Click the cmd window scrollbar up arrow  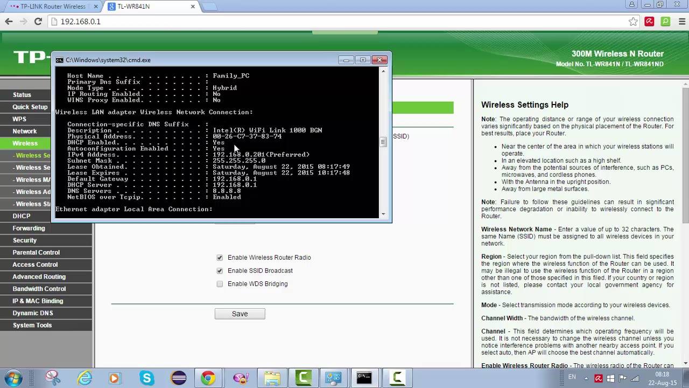coord(383,71)
